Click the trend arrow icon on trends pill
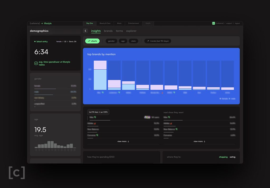270x188 pixels. click(148, 41)
